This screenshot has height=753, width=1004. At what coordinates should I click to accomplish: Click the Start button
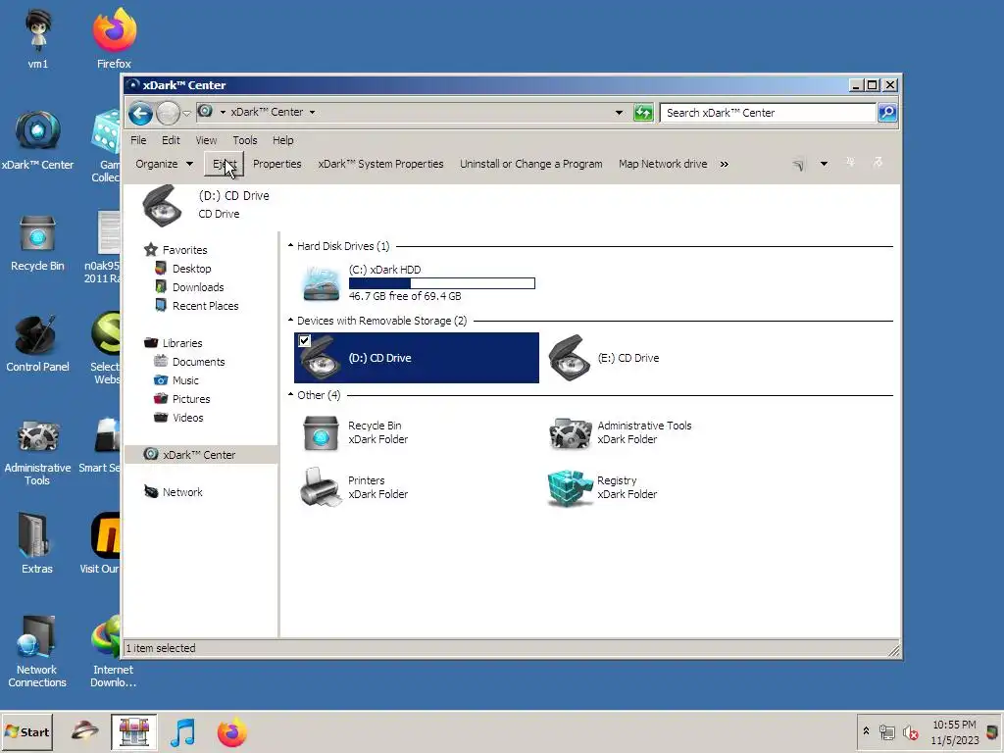(x=26, y=731)
